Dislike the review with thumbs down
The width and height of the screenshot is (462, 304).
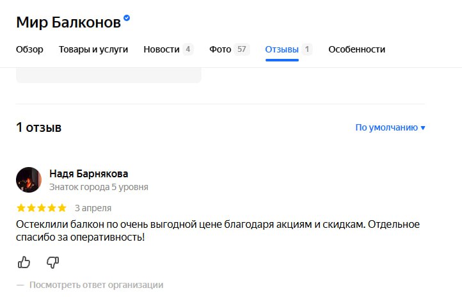coord(53,262)
